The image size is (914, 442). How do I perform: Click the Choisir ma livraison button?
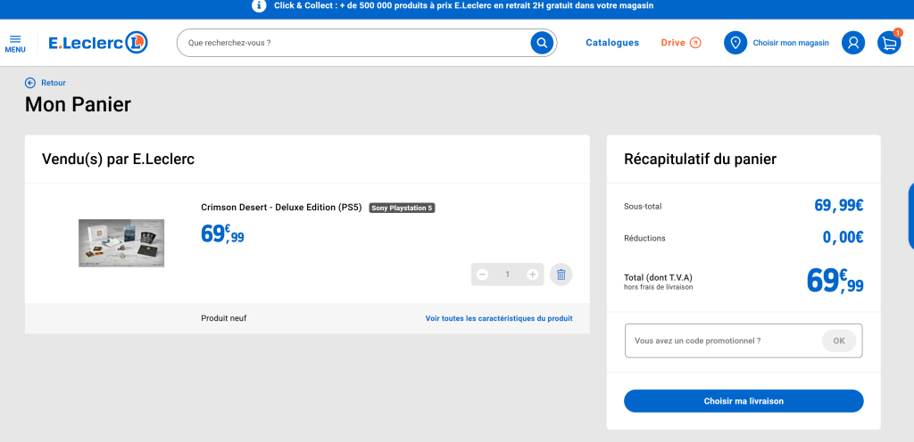pyautogui.click(x=744, y=401)
